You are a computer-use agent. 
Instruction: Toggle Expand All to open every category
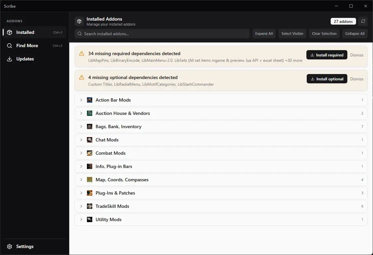tap(264, 34)
